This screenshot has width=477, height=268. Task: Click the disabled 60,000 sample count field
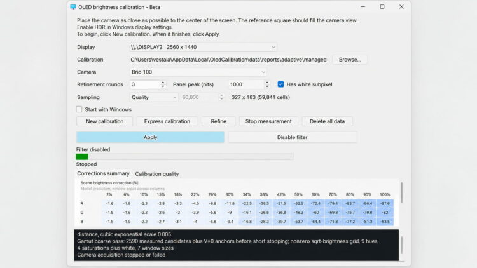pos(199,97)
